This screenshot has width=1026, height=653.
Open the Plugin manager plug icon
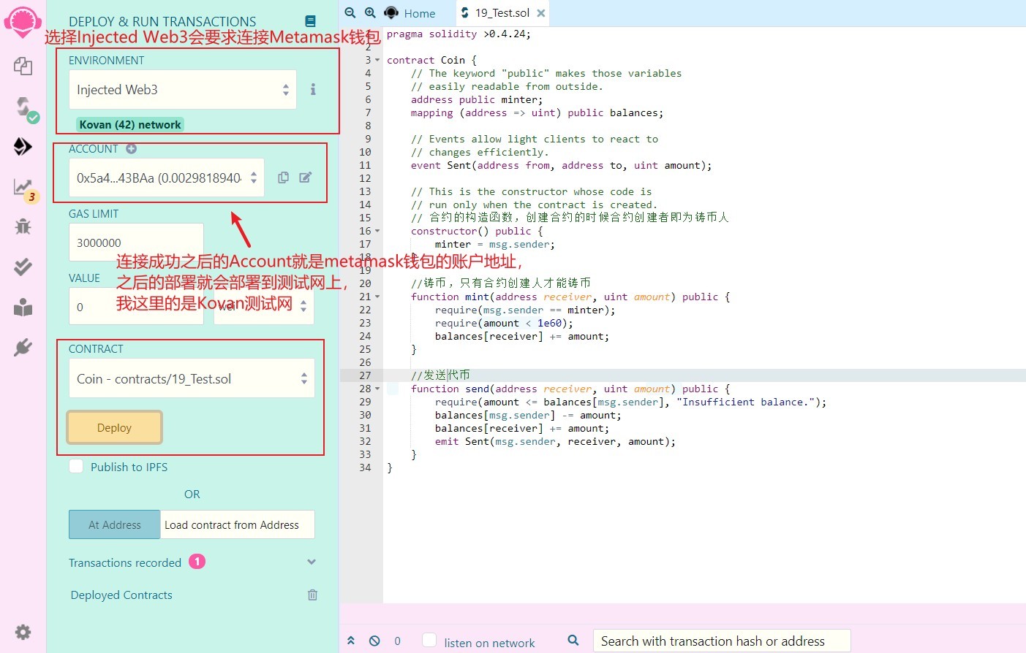pyautogui.click(x=23, y=347)
